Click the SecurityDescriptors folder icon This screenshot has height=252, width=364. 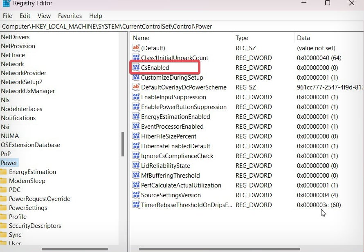[x=3, y=226]
